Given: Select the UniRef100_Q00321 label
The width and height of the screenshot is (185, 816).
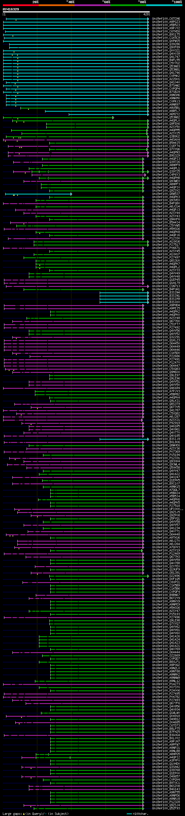Looking at the screenshot, I should (x=166, y=50).
